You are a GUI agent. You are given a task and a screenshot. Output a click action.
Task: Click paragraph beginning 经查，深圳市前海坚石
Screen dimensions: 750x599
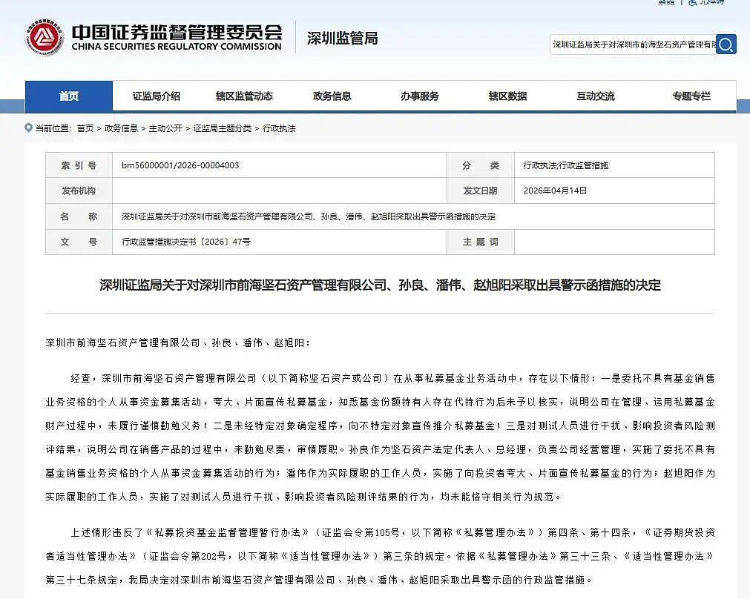click(381, 437)
